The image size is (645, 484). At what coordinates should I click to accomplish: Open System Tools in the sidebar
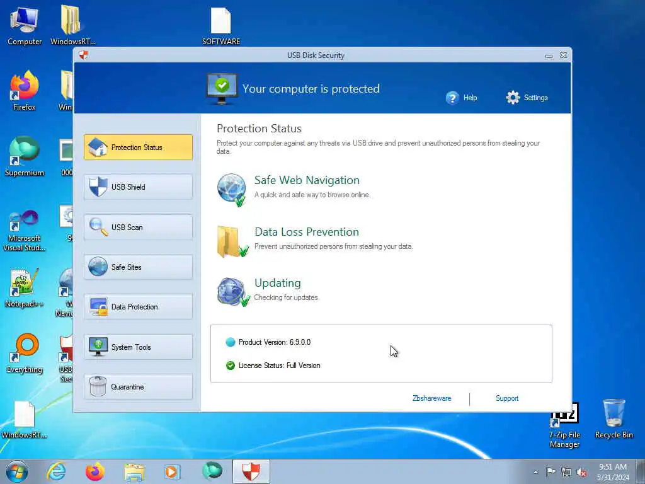[x=138, y=347]
